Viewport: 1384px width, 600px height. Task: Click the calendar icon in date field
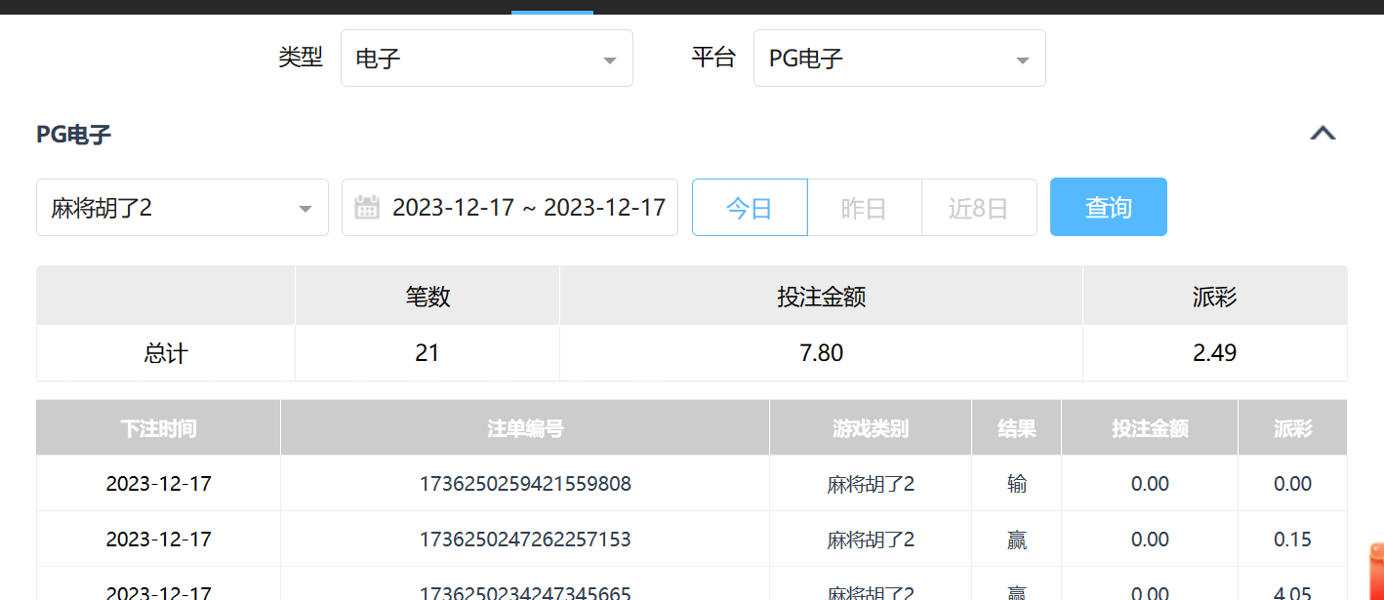coord(367,207)
